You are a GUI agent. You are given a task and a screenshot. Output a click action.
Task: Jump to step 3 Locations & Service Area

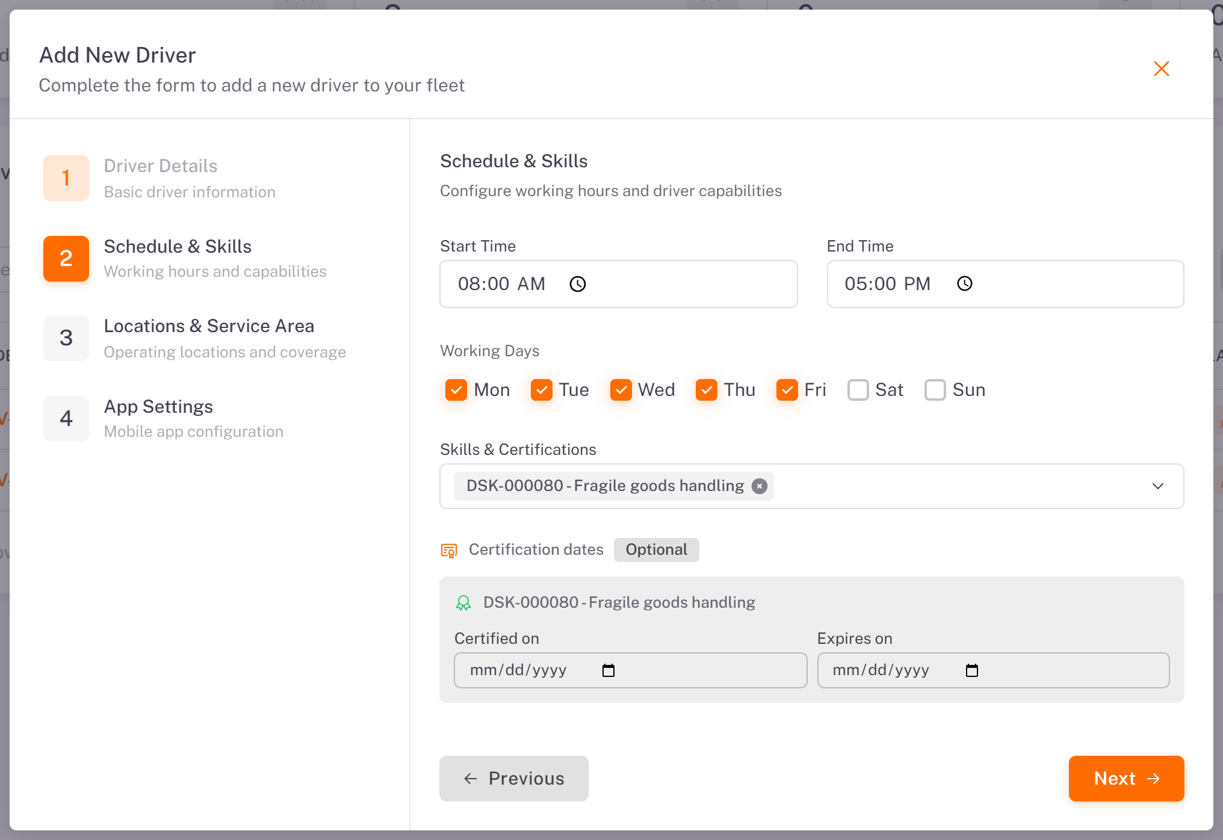pyautogui.click(x=195, y=338)
